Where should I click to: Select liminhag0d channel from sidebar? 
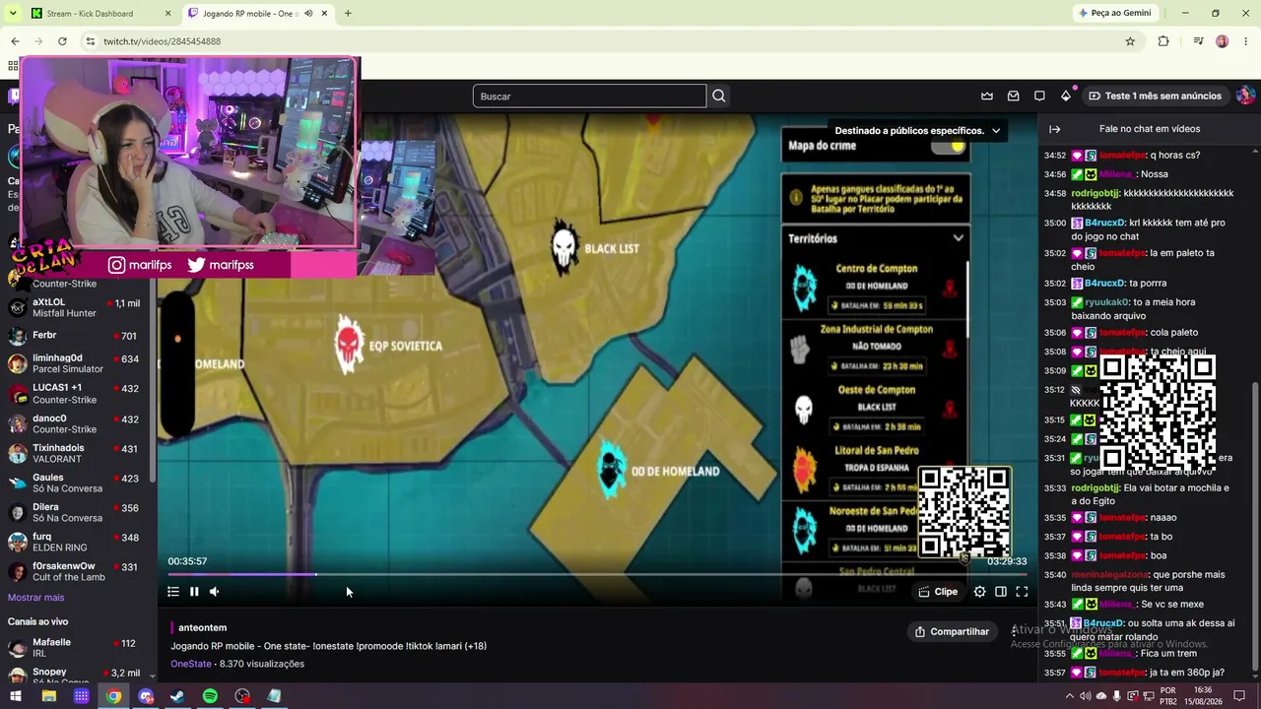[x=77, y=363]
